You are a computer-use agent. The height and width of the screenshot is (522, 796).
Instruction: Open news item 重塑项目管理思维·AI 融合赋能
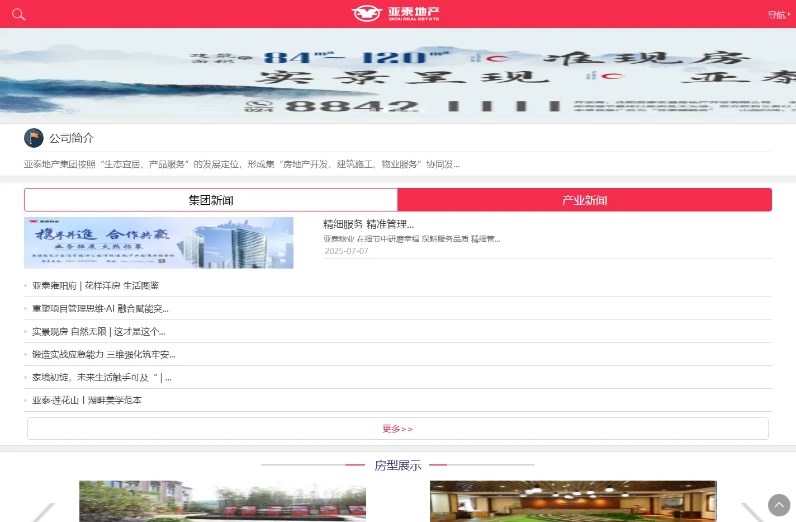pyautogui.click(x=101, y=309)
